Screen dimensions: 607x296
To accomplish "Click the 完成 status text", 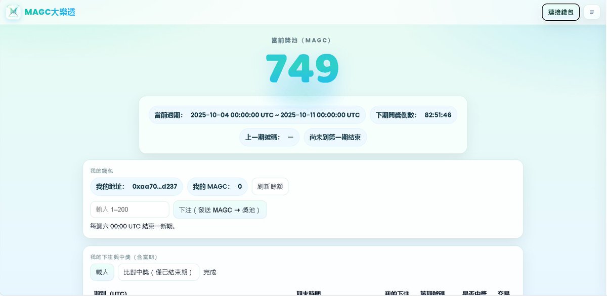I will click(210, 272).
